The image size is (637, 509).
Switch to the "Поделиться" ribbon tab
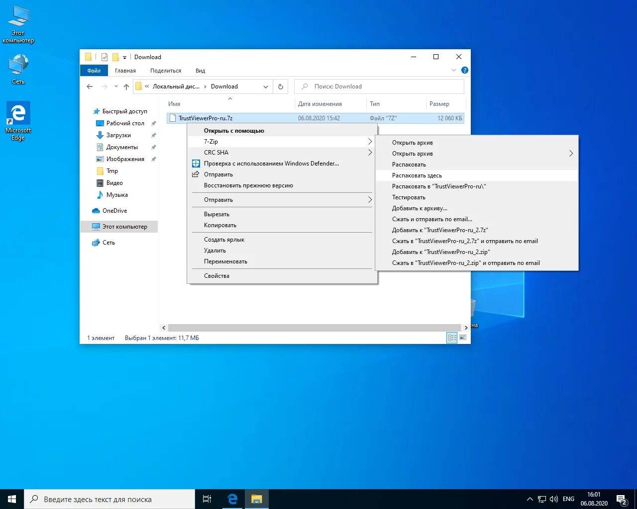pyautogui.click(x=166, y=71)
